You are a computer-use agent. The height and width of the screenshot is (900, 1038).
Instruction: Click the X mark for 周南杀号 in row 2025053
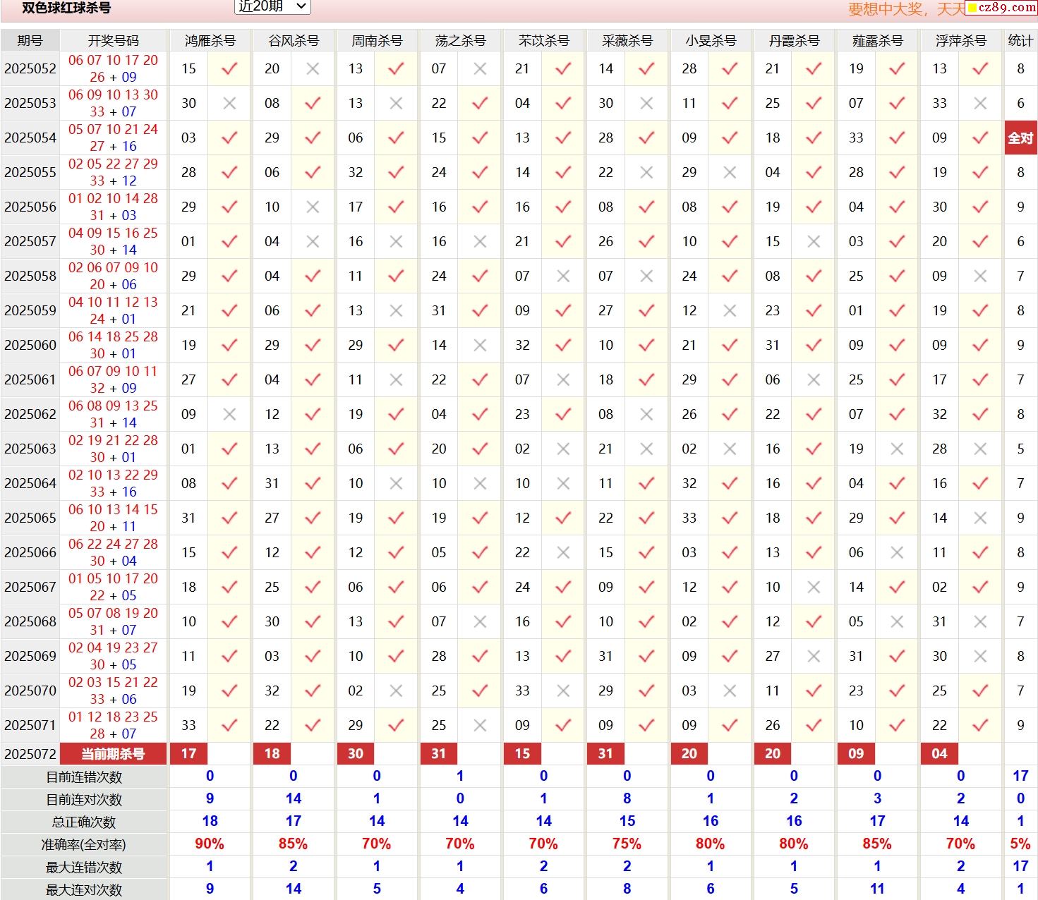[x=396, y=103]
